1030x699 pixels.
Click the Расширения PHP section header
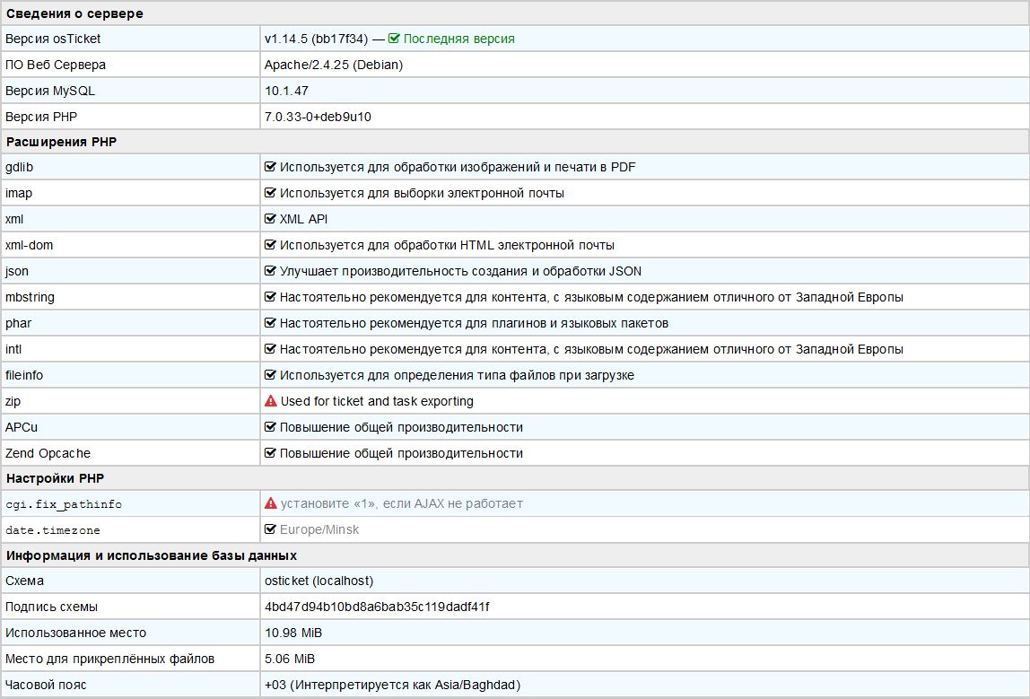pyautogui.click(x=61, y=142)
